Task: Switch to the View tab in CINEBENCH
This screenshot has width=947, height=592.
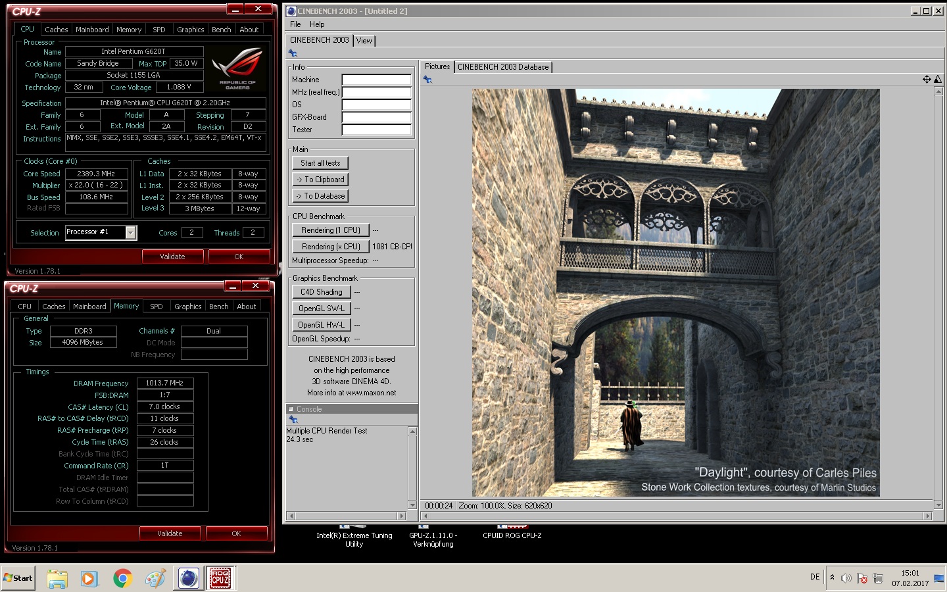Action: coord(364,41)
